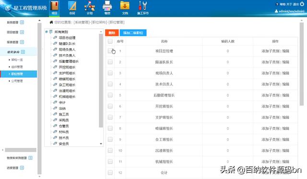Image resolution: width=307 pixels, height=179 pixels.
Task: Select 施工员 in the category tree
Action: pyautogui.click(x=64, y=114)
